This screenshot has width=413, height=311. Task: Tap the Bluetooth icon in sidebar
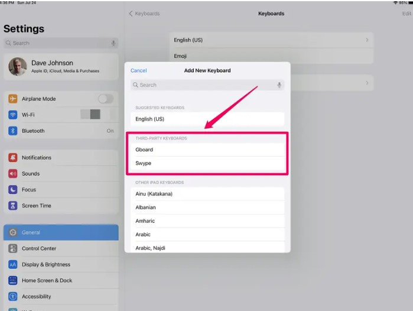pyautogui.click(x=12, y=131)
